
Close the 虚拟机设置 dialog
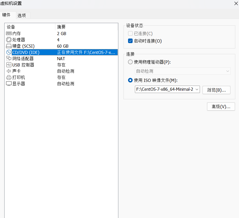236,3
